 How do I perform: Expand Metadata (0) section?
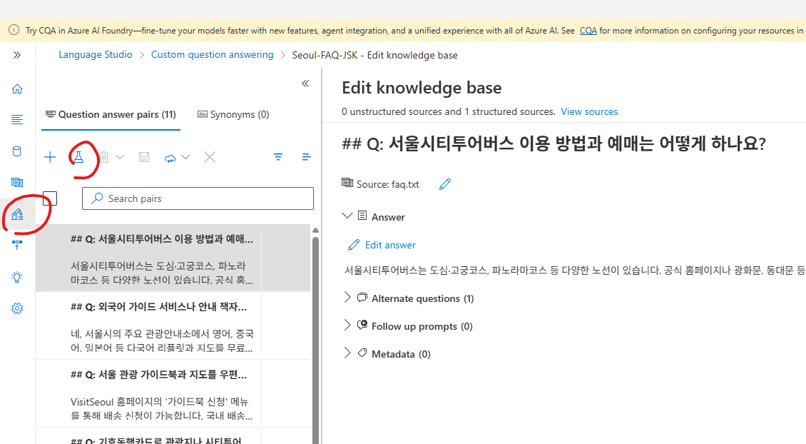(x=347, y=353)
